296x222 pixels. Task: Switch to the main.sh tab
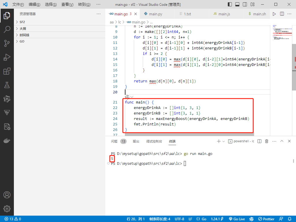[x=257, y=14]
